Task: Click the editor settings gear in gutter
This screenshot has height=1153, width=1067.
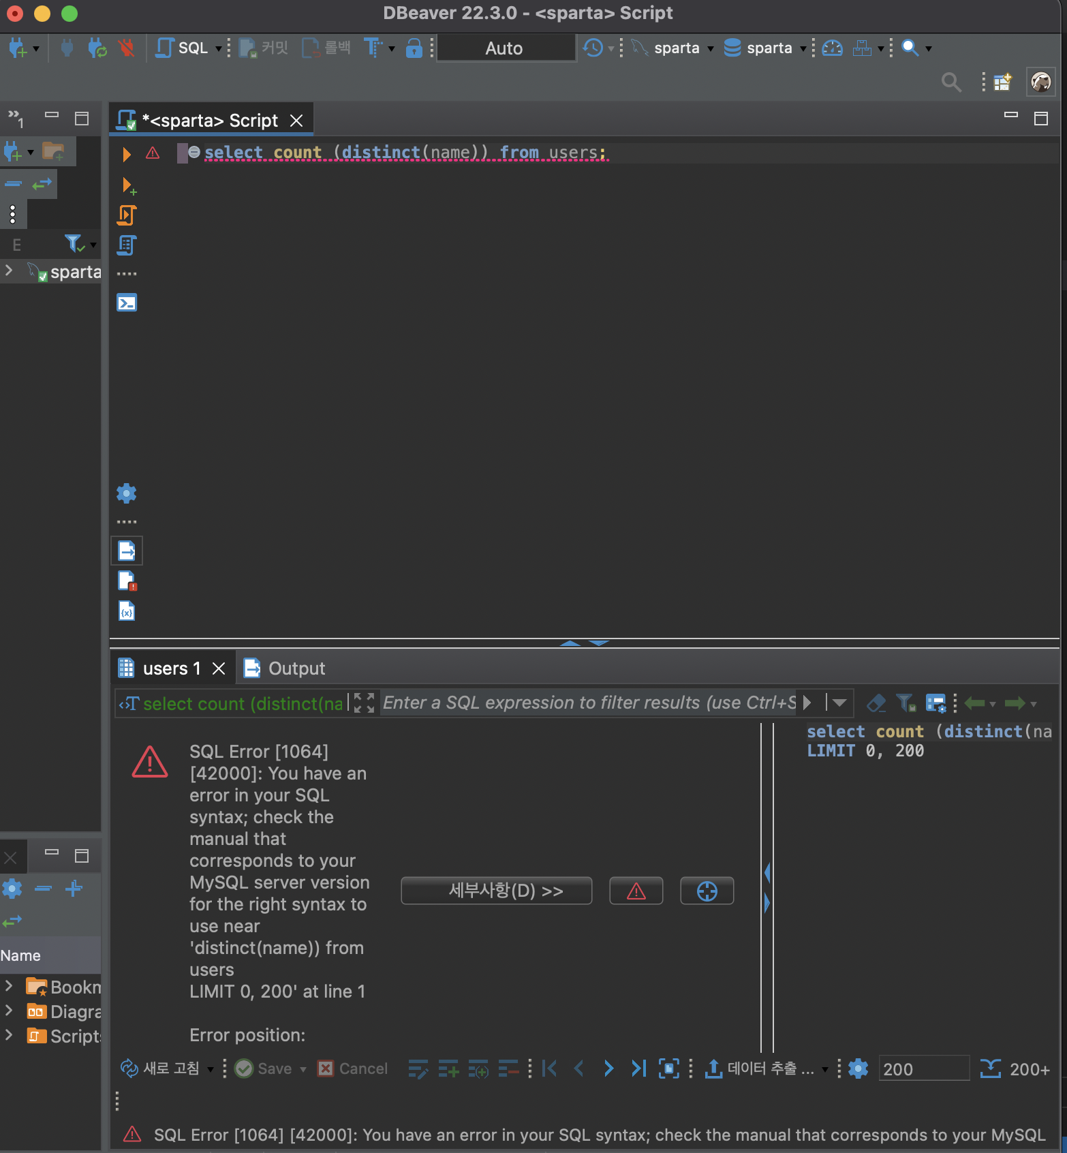Action: pos(127,493)
